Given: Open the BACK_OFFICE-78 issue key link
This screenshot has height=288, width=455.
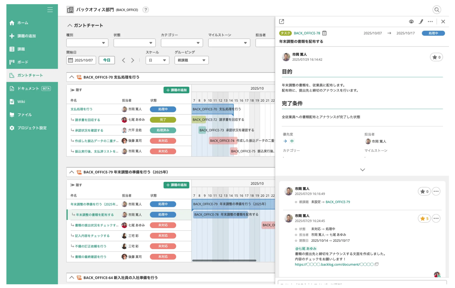Looking at the screenshot, I should 307,33.
